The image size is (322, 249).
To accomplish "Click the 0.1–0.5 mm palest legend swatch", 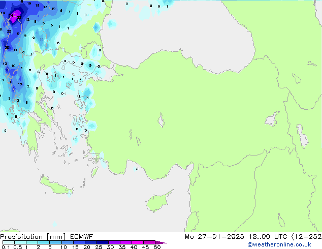I will [x=9, y=242].
